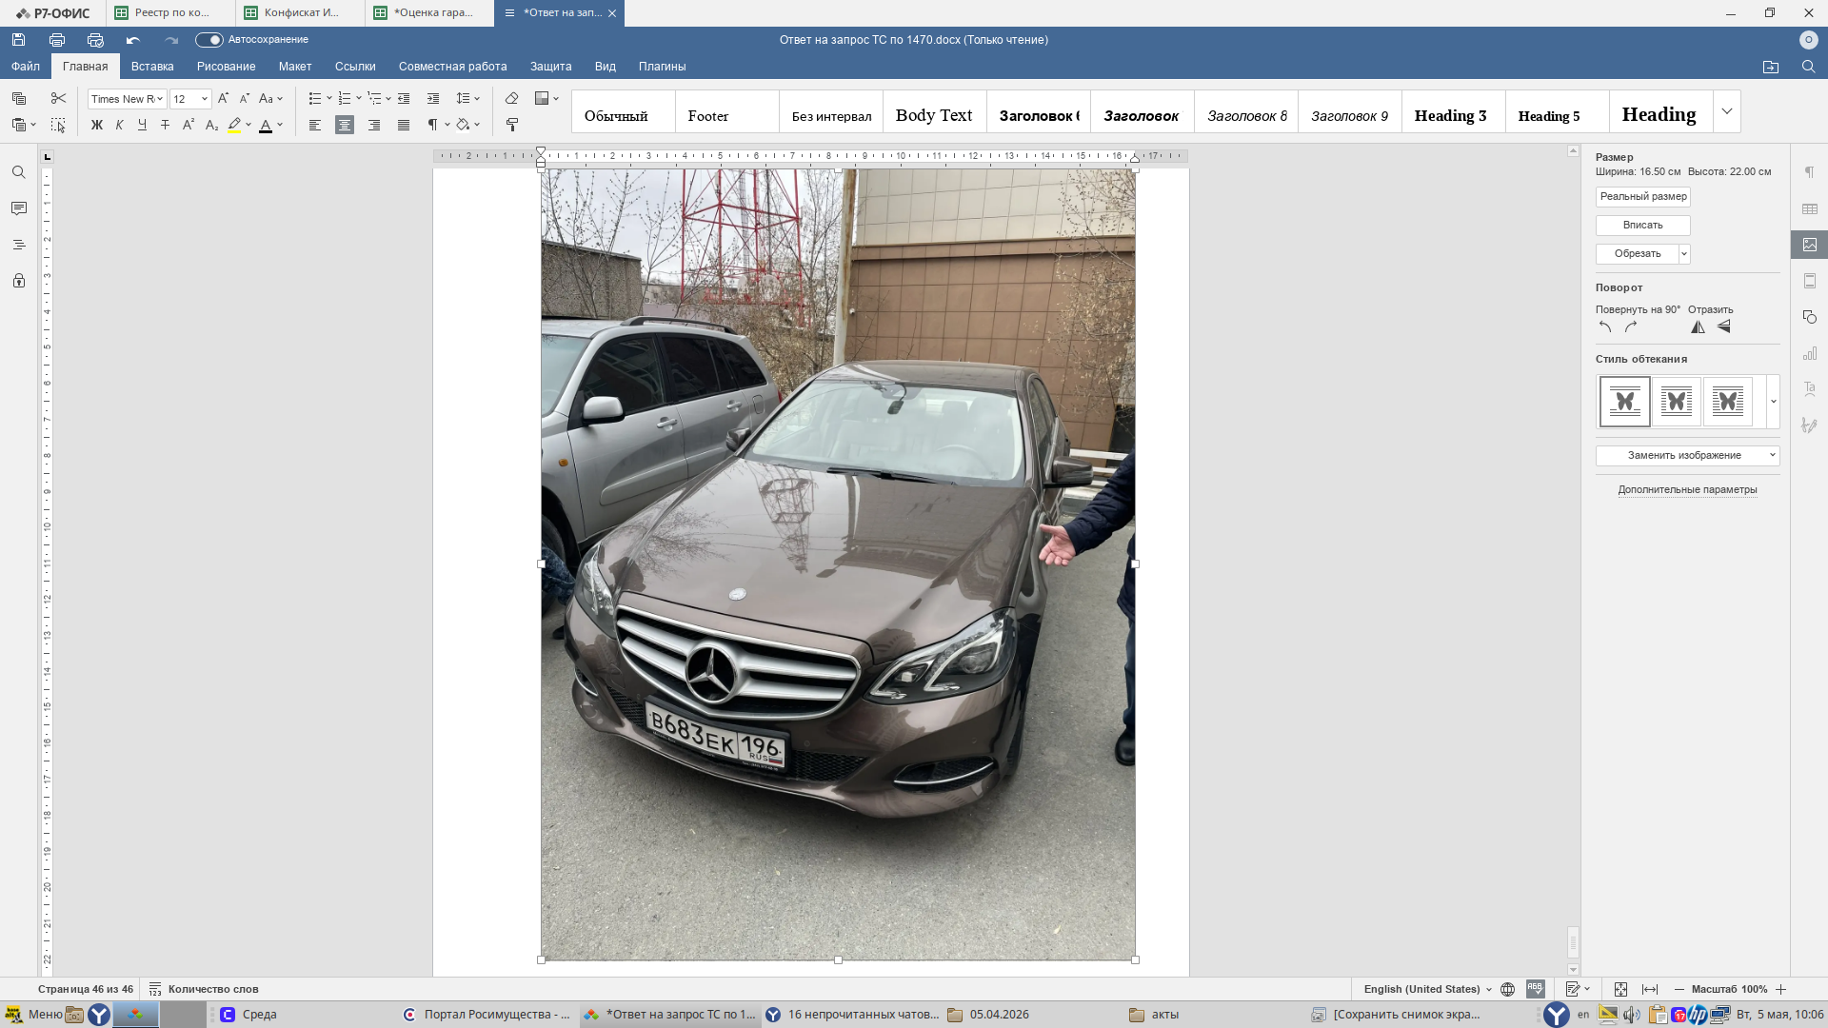1828x1028 pixels.
Task: Increase font size with A-up icon
Action: 223,98
